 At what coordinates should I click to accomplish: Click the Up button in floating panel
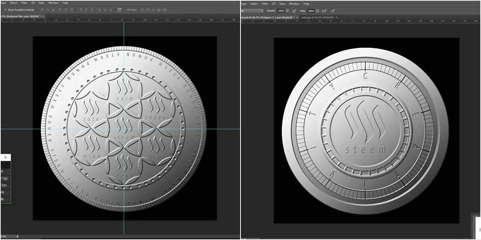(5, 178)
